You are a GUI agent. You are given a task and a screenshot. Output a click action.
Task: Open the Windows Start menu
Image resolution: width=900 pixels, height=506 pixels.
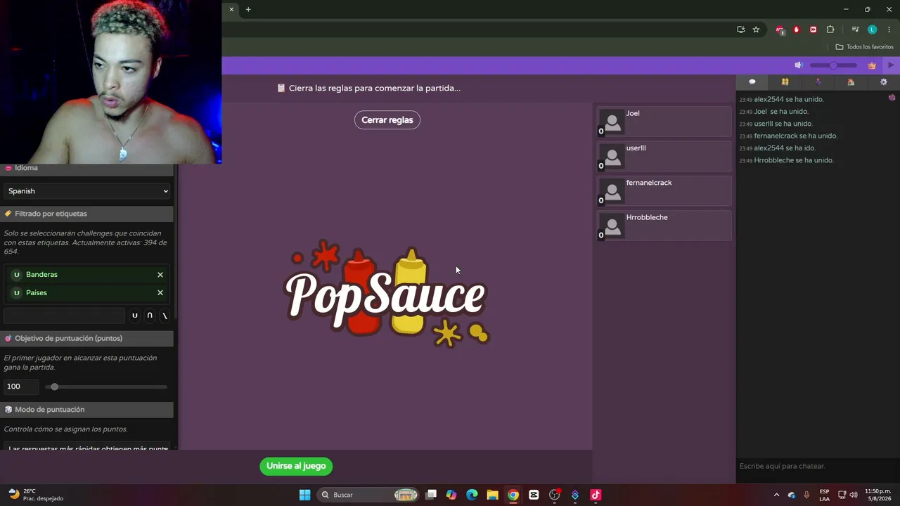click(304, 495)
